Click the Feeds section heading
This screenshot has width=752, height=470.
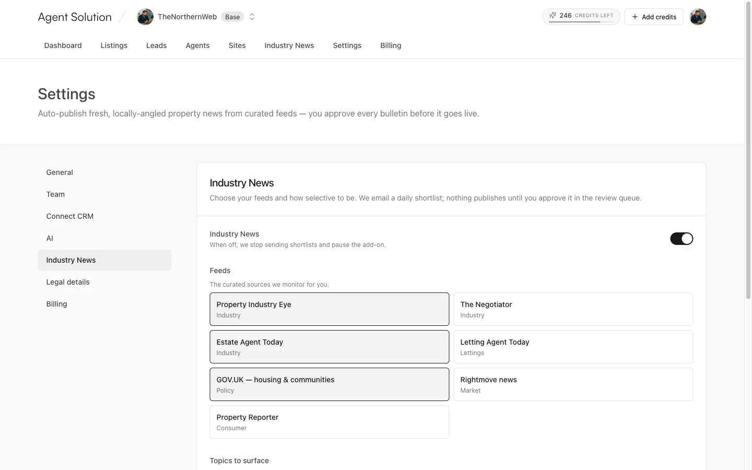tap(220, 271)
